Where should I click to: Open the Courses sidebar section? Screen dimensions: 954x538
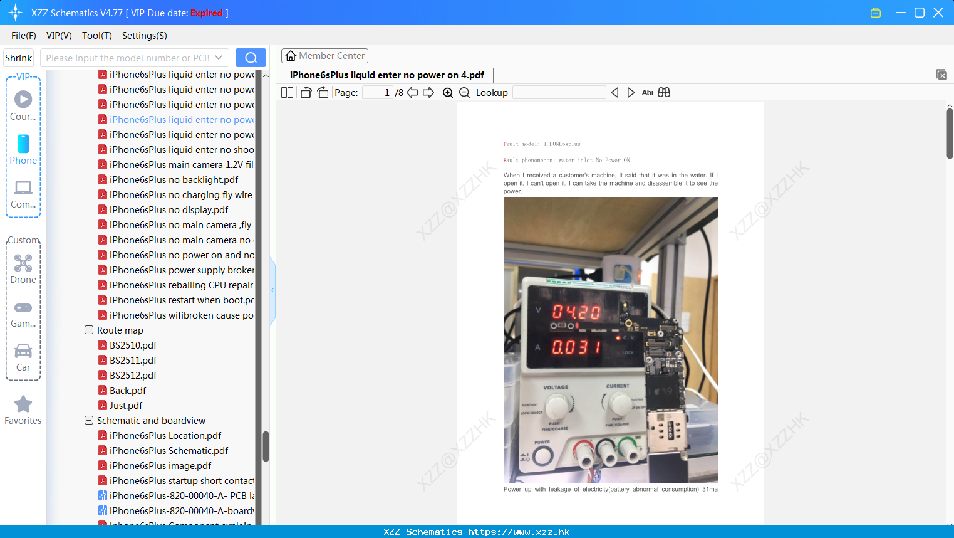(x=23, y=105)
